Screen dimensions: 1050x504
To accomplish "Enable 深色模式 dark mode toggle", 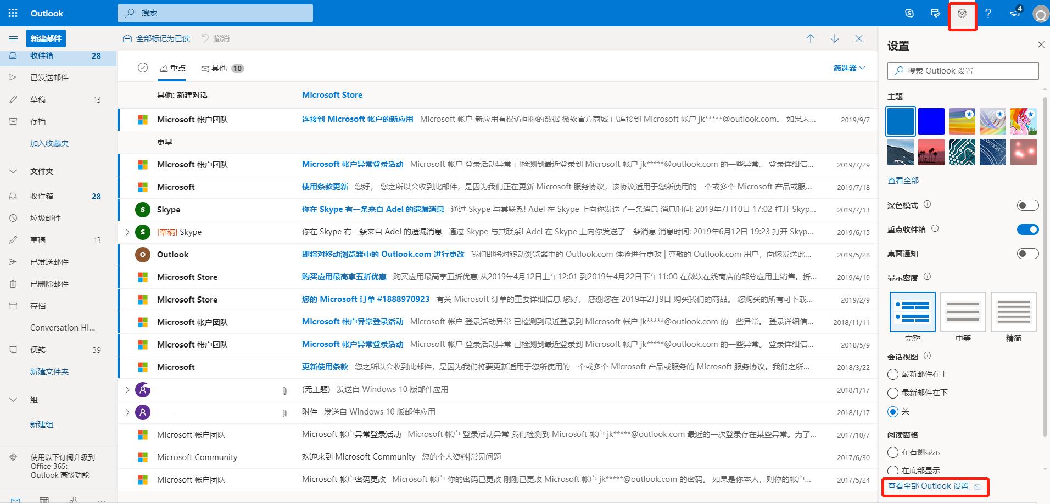I will tap(1027, 205).
